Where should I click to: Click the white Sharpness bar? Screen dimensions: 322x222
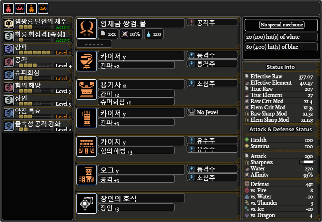point(308,162)
